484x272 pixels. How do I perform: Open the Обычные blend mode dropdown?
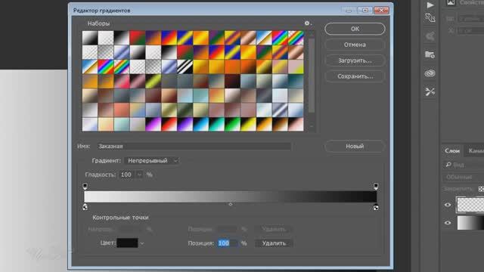464,177
